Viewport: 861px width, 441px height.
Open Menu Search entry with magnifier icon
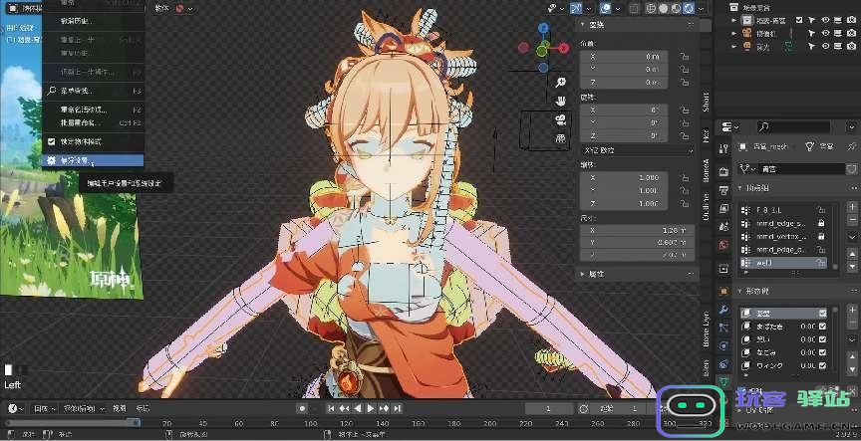click(93, 91)
